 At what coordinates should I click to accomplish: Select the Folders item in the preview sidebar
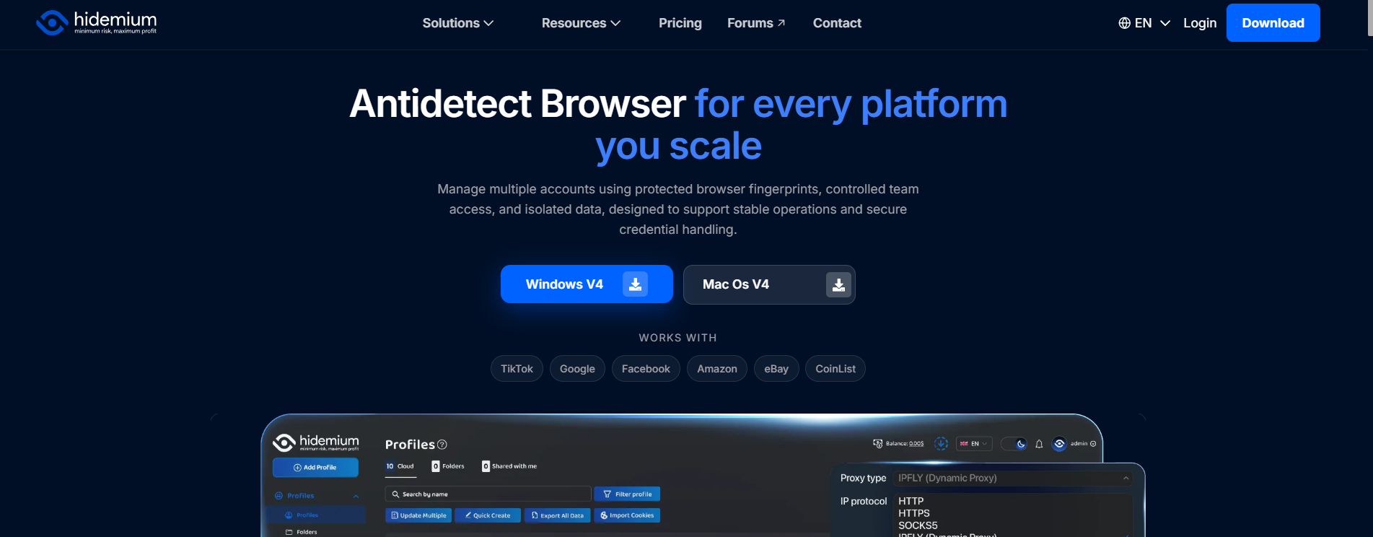(x=302, y=532)
